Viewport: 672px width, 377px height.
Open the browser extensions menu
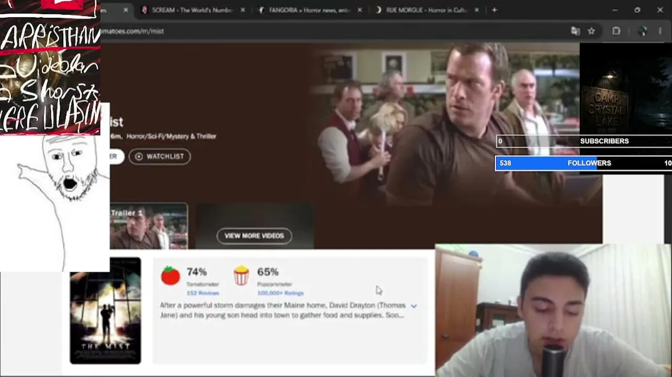pyautogui.click(x=617, y=31)
